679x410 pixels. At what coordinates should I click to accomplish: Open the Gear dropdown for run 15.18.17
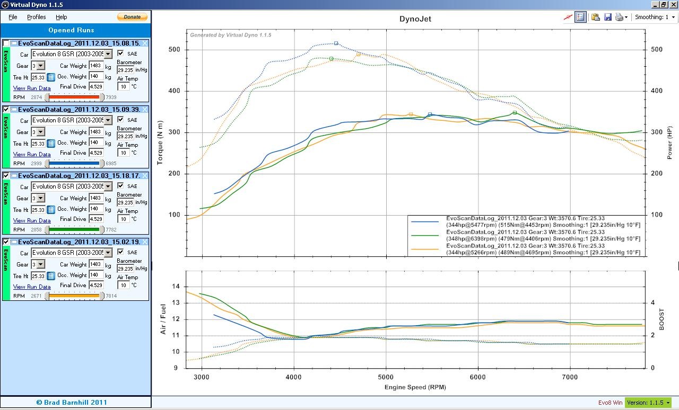point(41,198)
